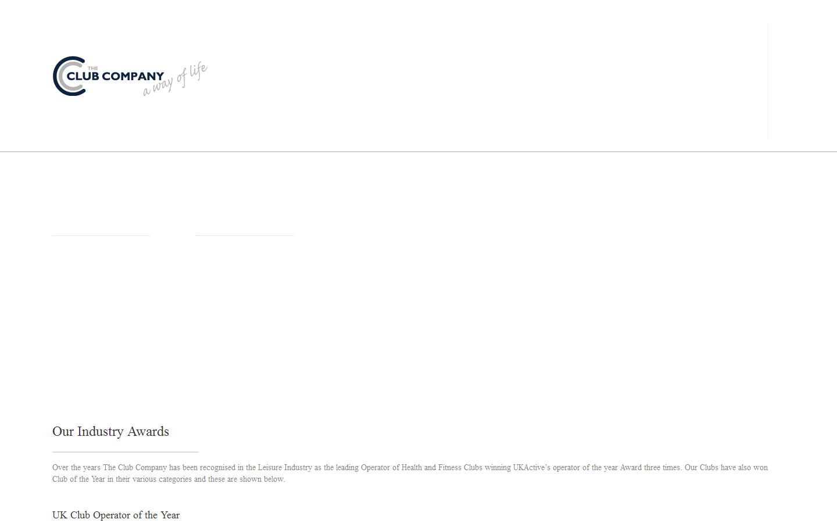Click 'Award three times' text in paragraph
837x523 pixels.
click(x=650, y=467)
